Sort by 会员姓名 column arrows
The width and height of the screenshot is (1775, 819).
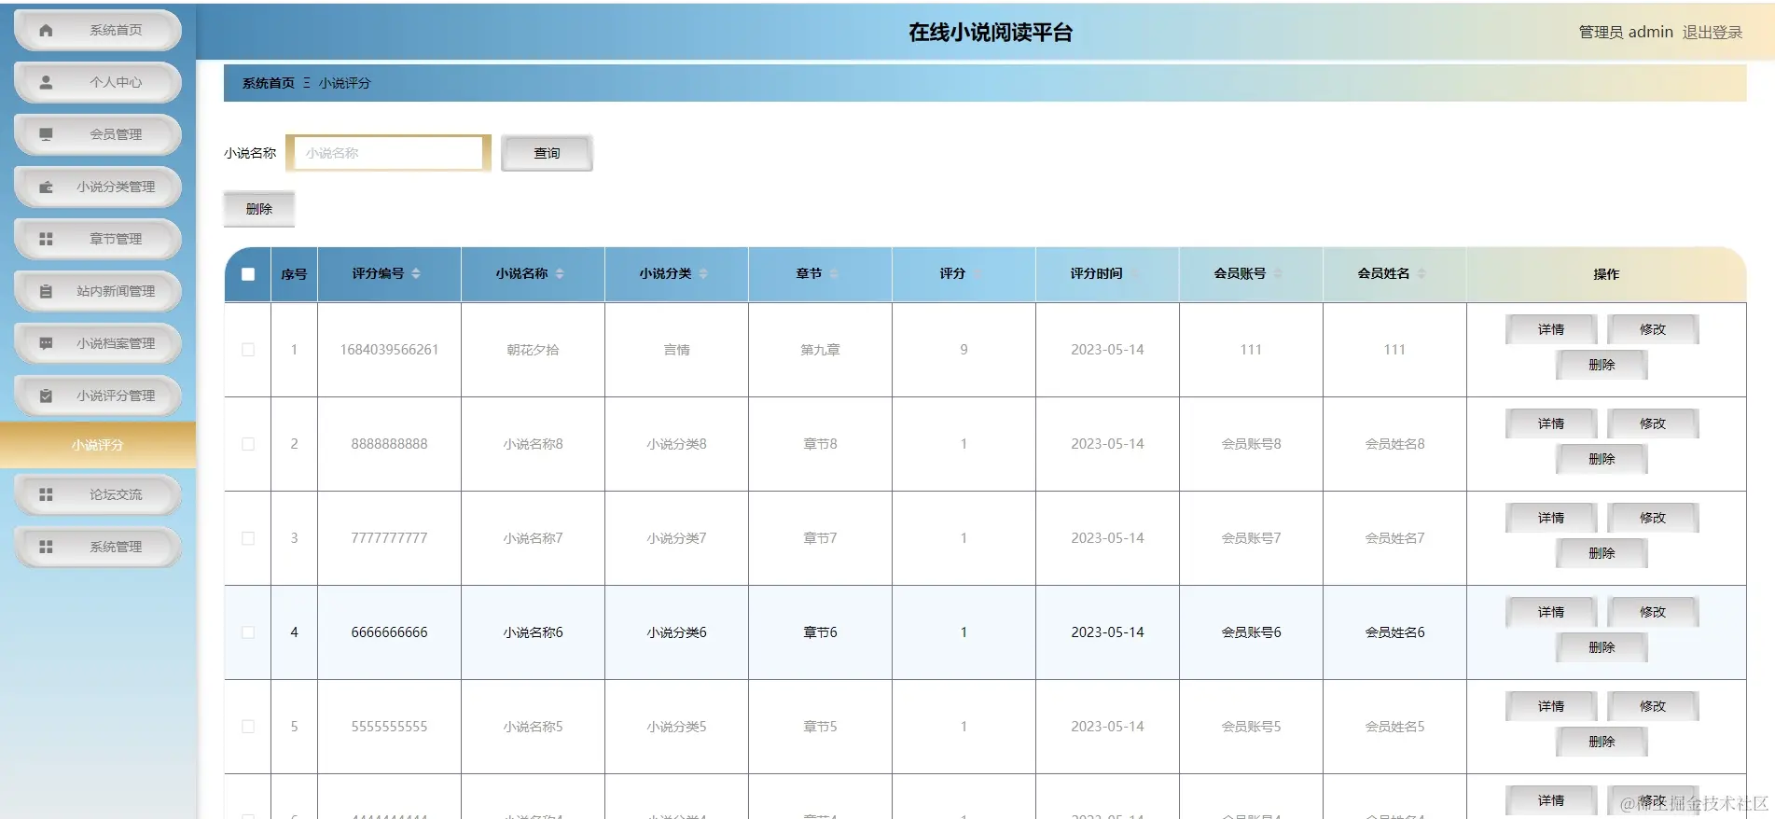point(1421,273)
